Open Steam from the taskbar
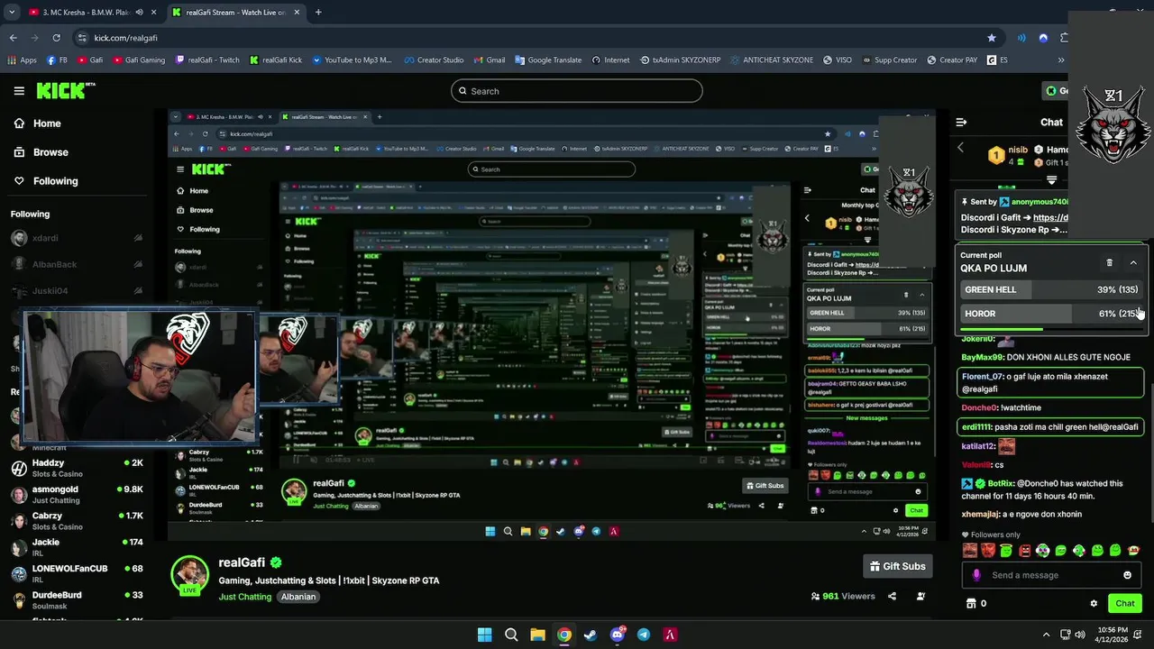This screenshot has height=649, width=1154. 591,635
